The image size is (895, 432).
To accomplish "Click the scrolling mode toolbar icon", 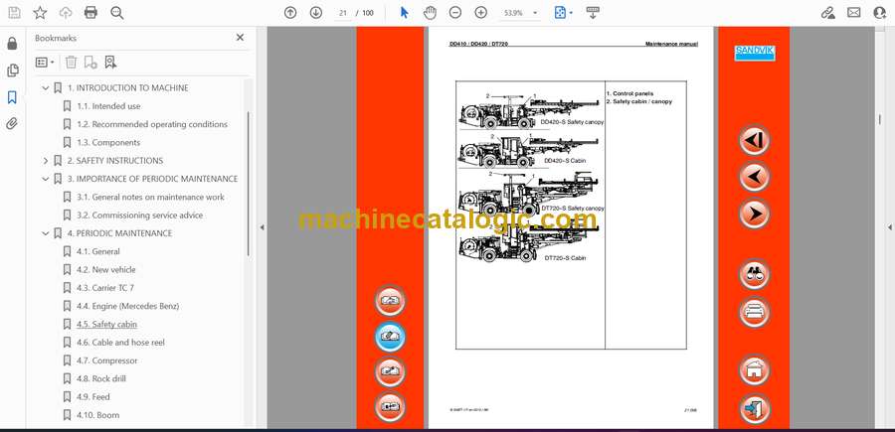I will click(x=593, y=13).
